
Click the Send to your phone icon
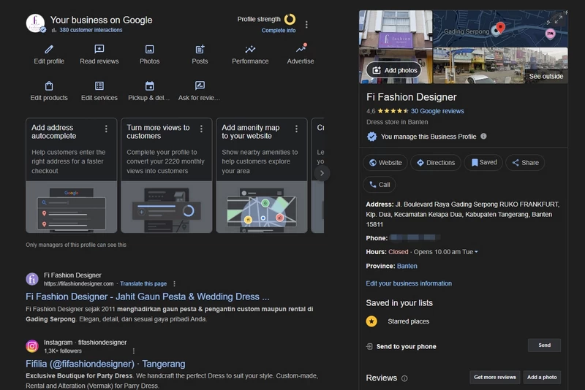[369, 346]
